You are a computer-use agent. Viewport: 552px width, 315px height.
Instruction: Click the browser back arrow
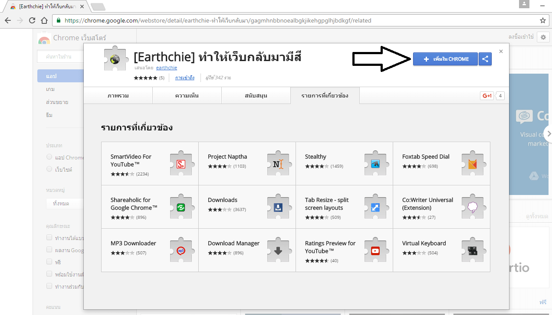(8, 20)
